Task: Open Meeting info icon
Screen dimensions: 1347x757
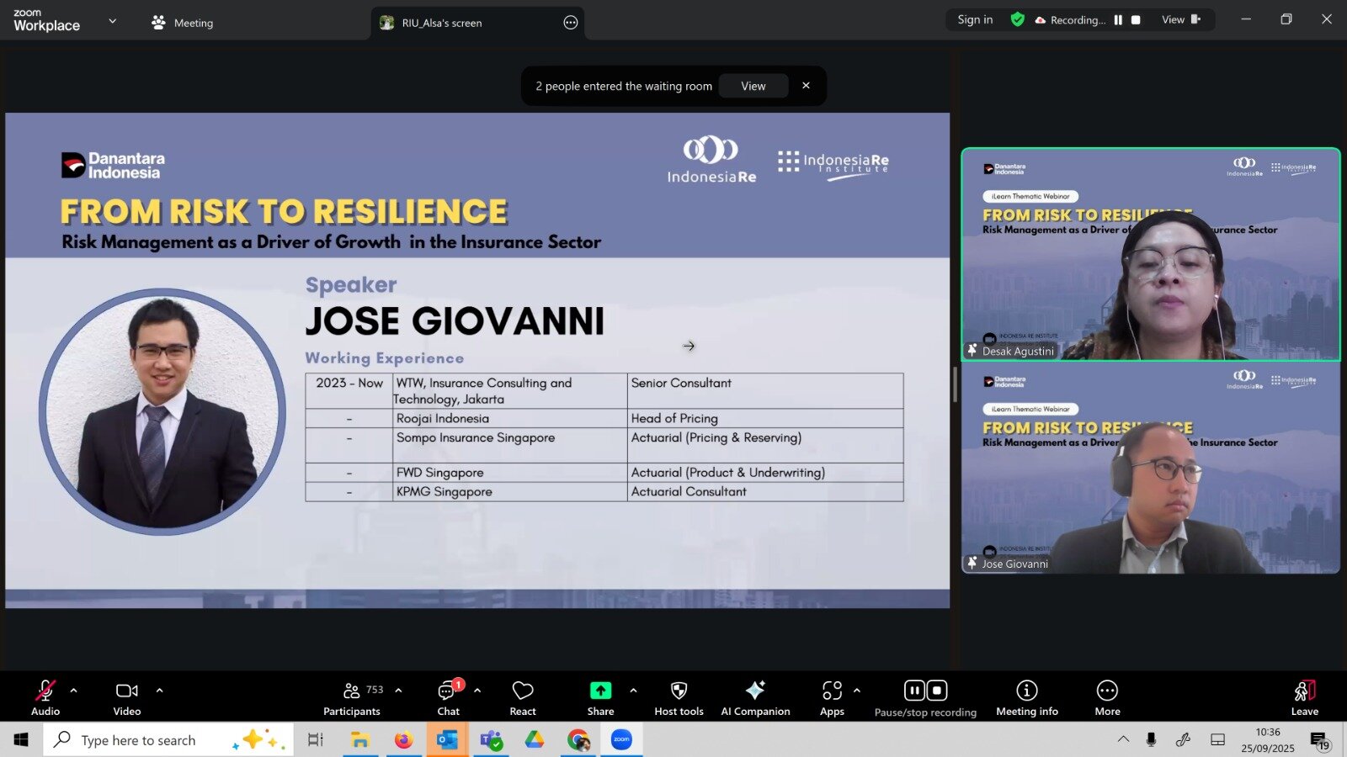Action: (x=1026, y=691)
